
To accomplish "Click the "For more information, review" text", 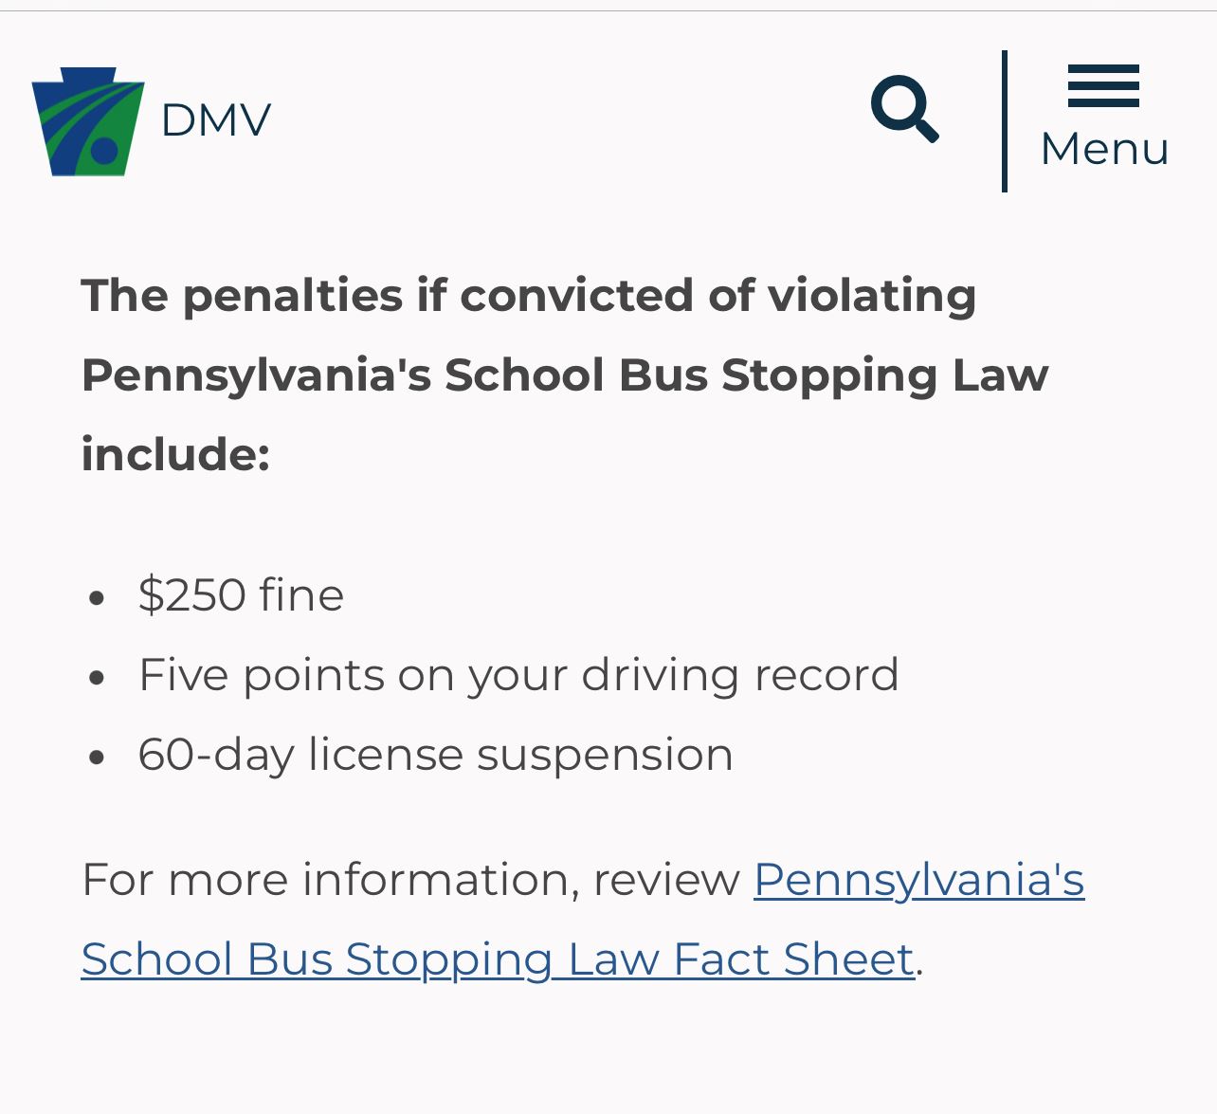I will [410, 879].
